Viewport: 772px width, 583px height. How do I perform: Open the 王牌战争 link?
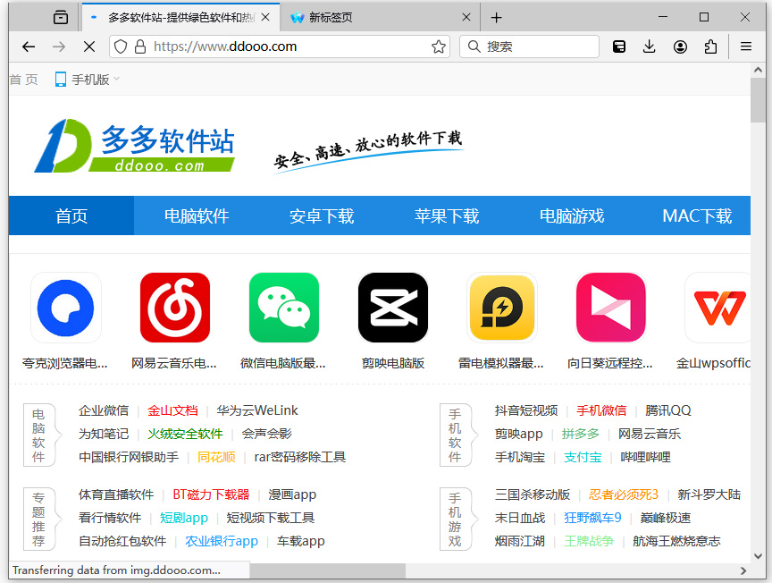[590, 541]
